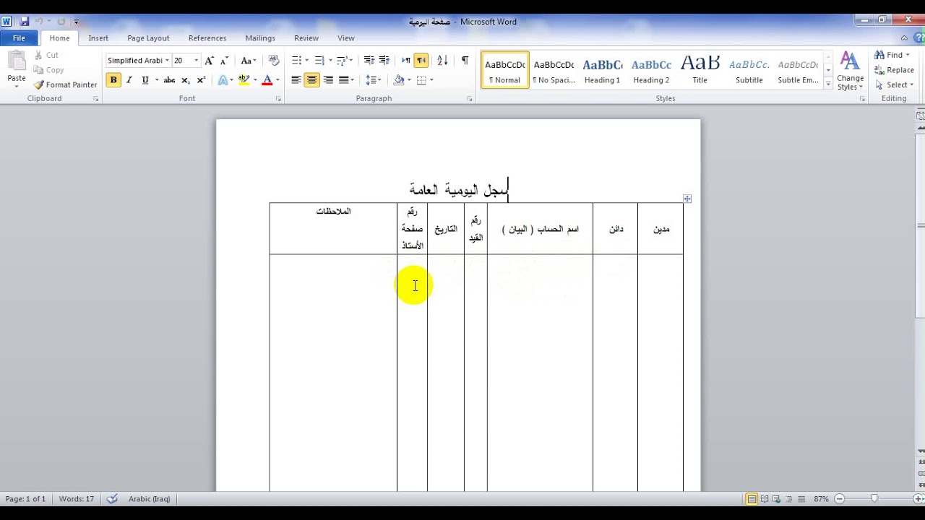Open the font size dropdown
The height and width of the screenshot is (520, 925).
tap(196, 61)
